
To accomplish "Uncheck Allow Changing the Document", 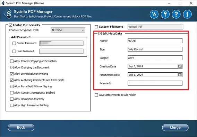I will pos(12,67).
